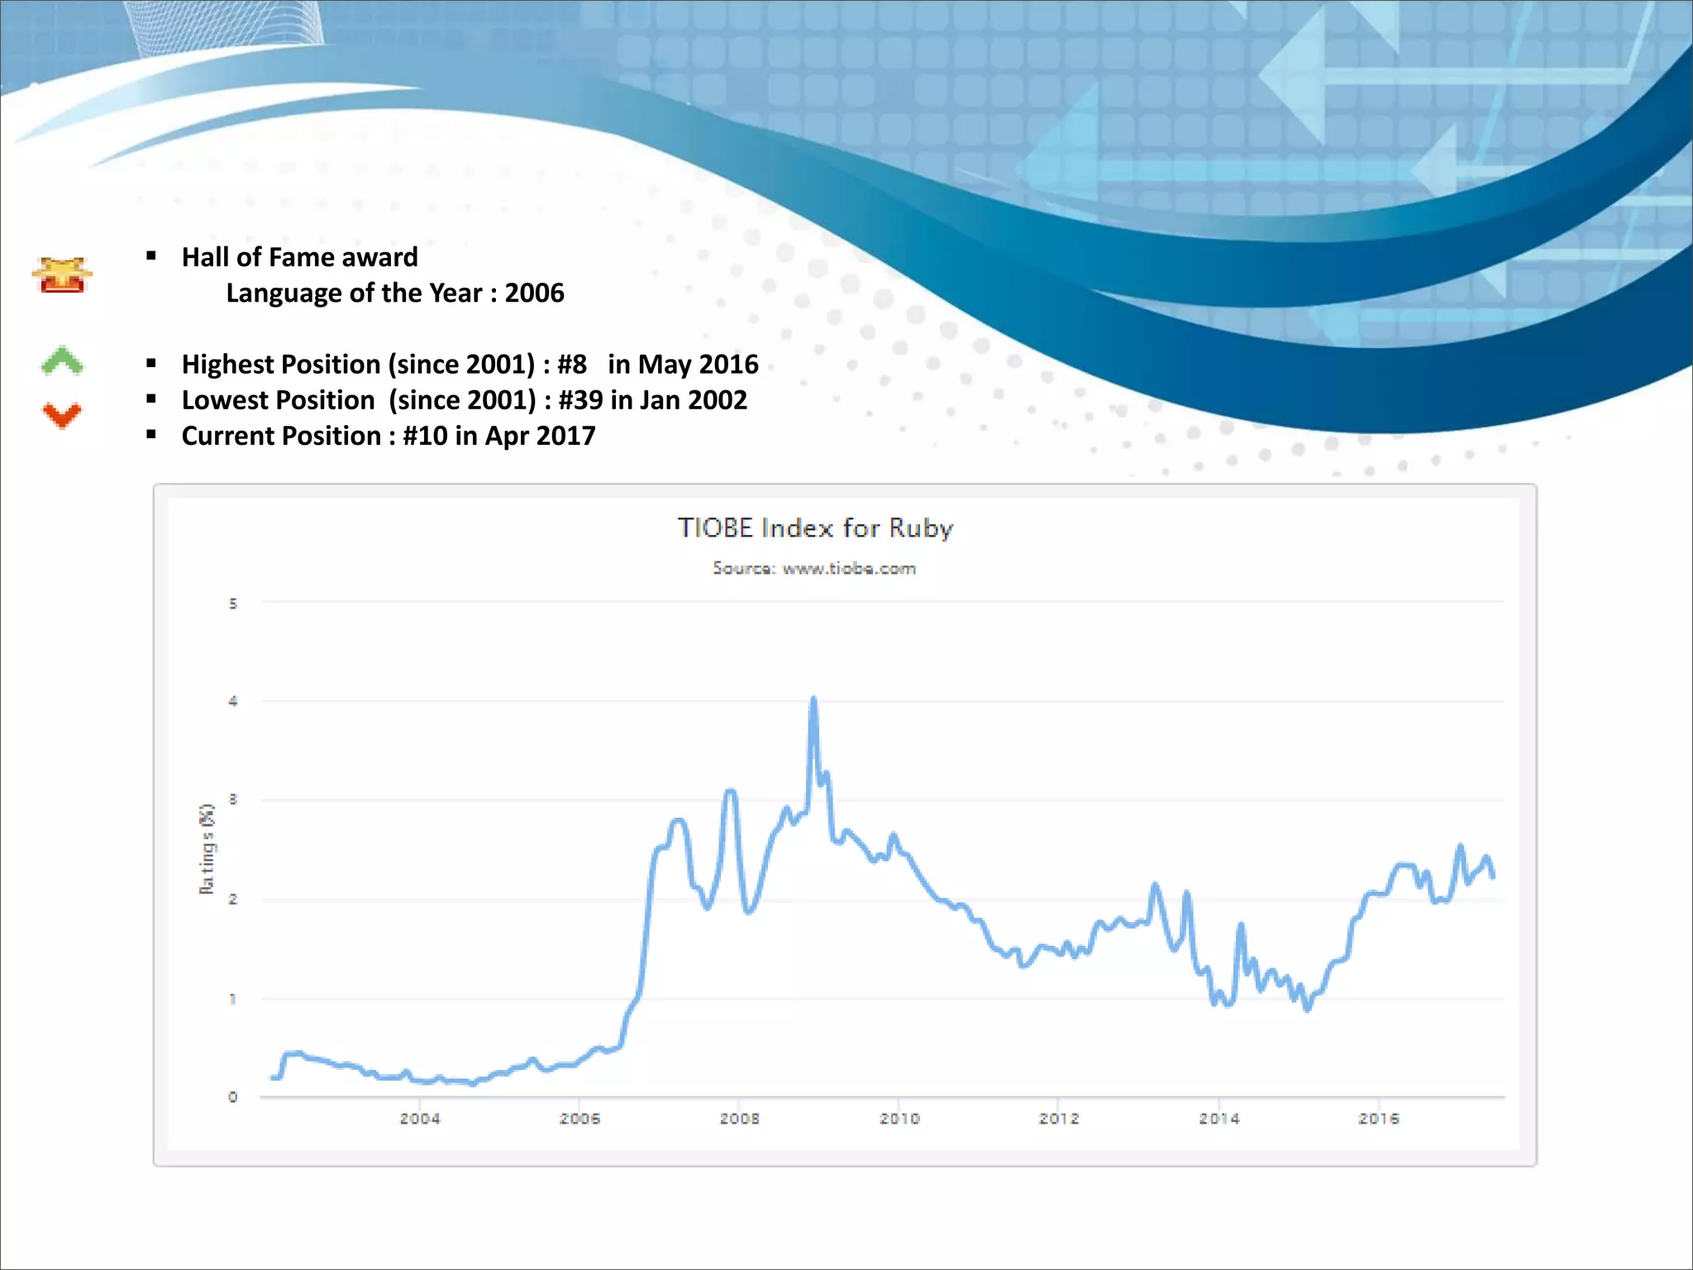Click the 2008 x-axis label
Image resolution: width=1693 pixels, height=1270 pixels.
click(x=739, y=1119)
